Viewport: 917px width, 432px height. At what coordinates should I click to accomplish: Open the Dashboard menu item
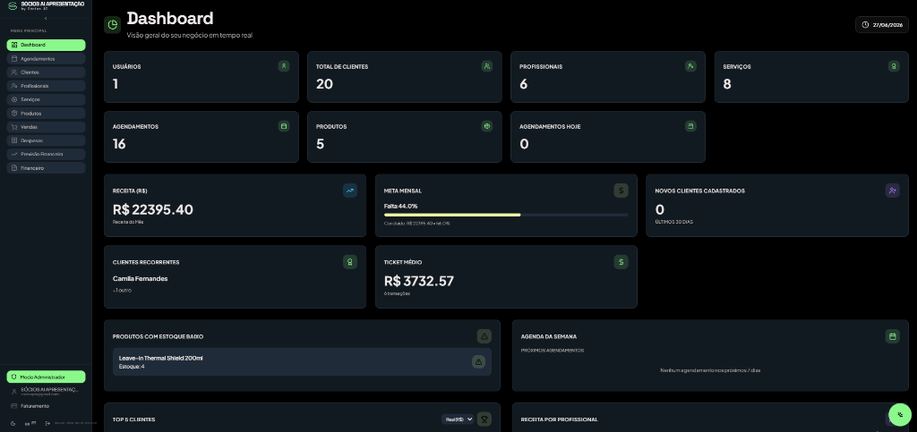pyautogui.click(x=46, y=45)
